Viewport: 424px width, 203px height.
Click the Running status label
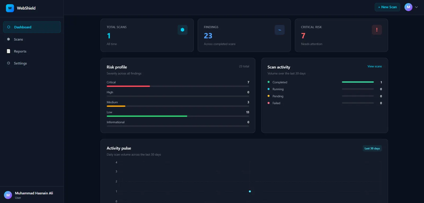[x=278, y=89]
